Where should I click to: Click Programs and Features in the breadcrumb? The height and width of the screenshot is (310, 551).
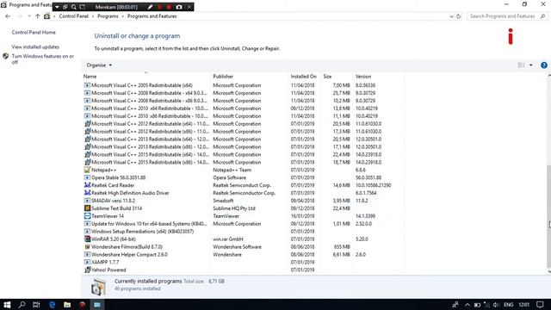point(152,16)
